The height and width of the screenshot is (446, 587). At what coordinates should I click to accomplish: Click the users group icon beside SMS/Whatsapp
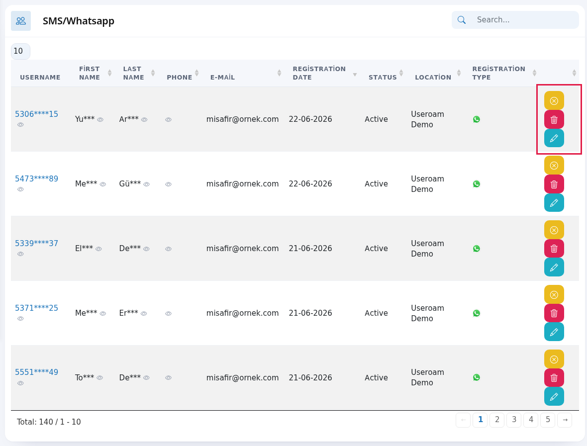pos(21,20)
